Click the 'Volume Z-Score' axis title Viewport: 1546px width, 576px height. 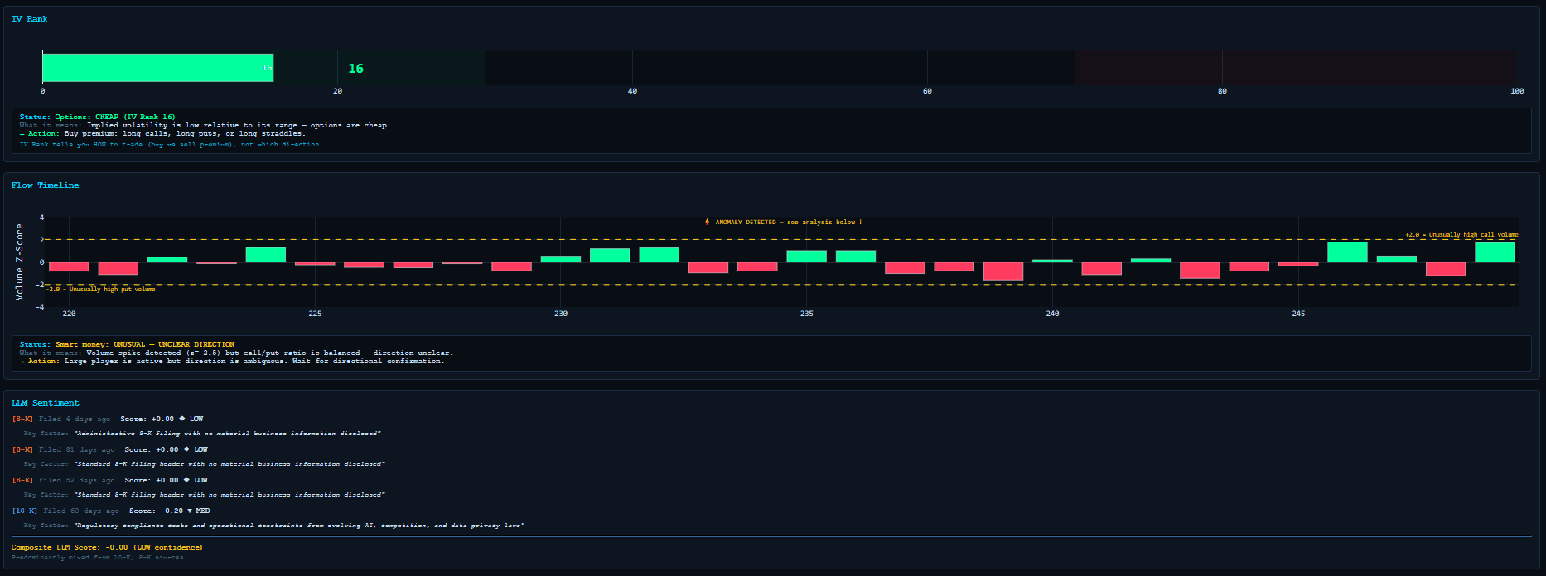19,262
